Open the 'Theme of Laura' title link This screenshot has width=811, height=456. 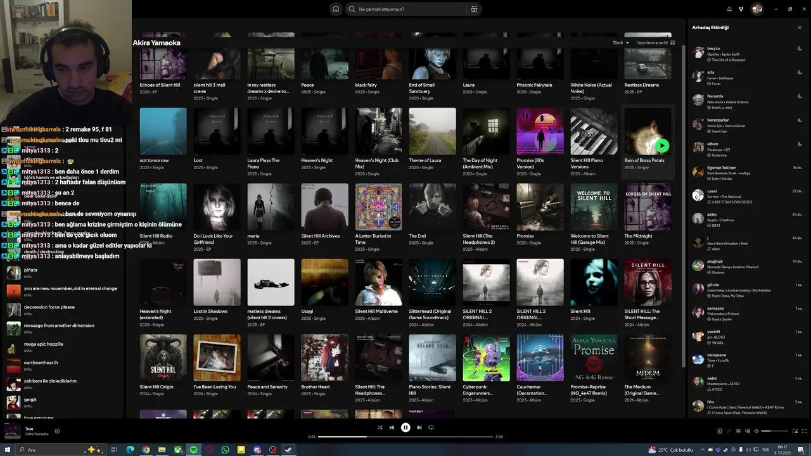(425, 161)
